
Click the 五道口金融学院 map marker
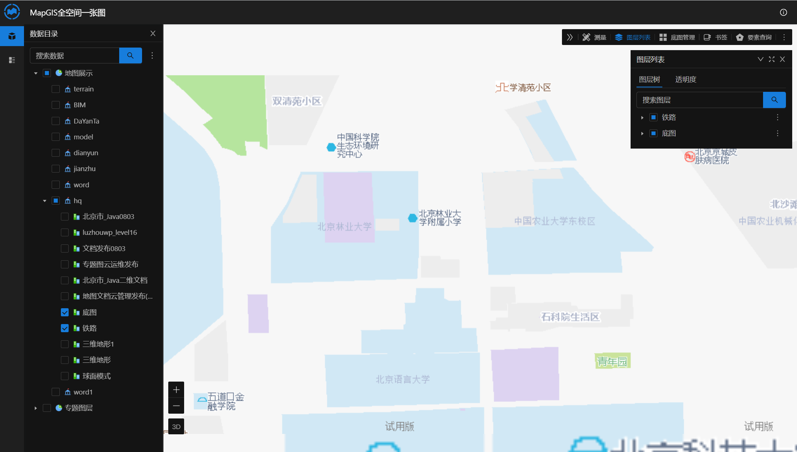pyautogui.click(x=202, y=399)
